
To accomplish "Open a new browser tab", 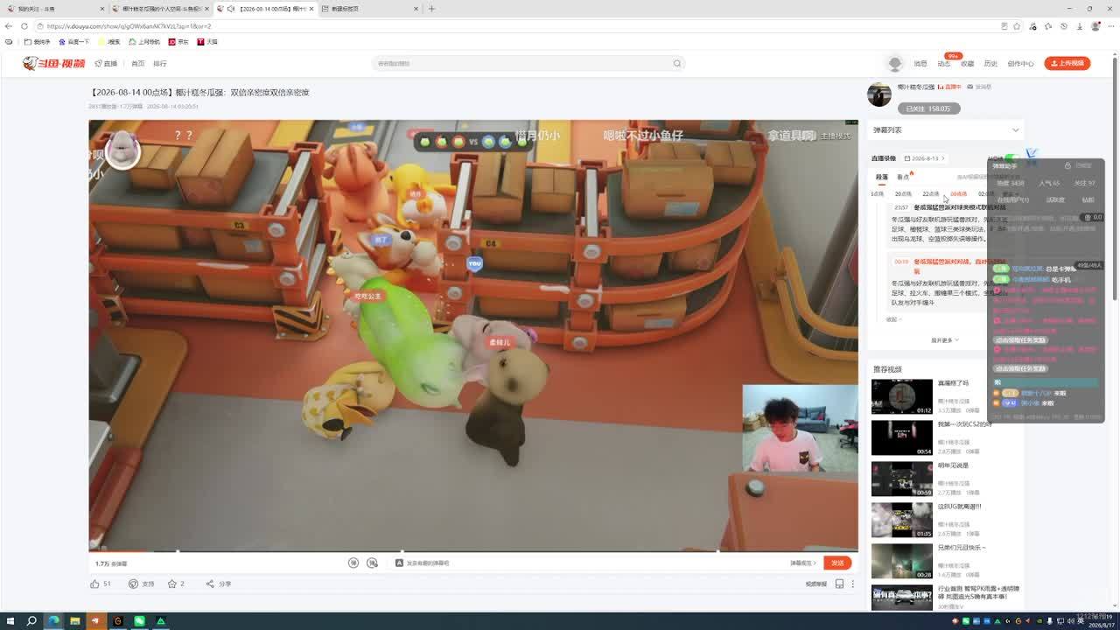I will pos(431,9).
